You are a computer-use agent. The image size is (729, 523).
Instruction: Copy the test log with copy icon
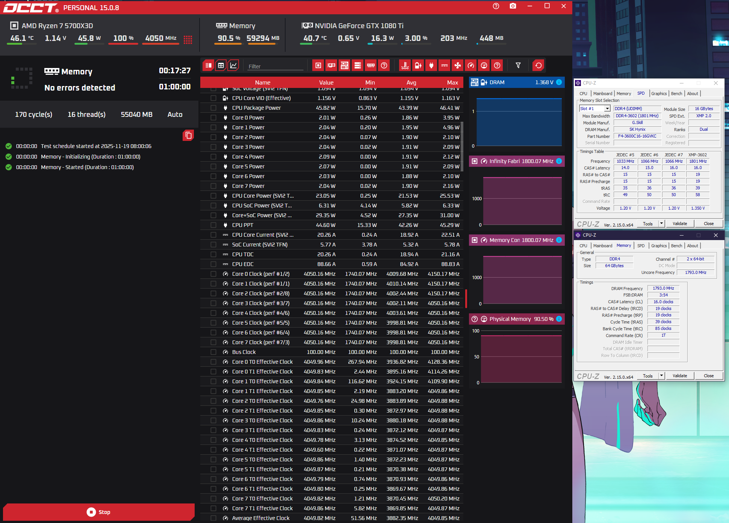pyautogui.click(x=188, y=135)
